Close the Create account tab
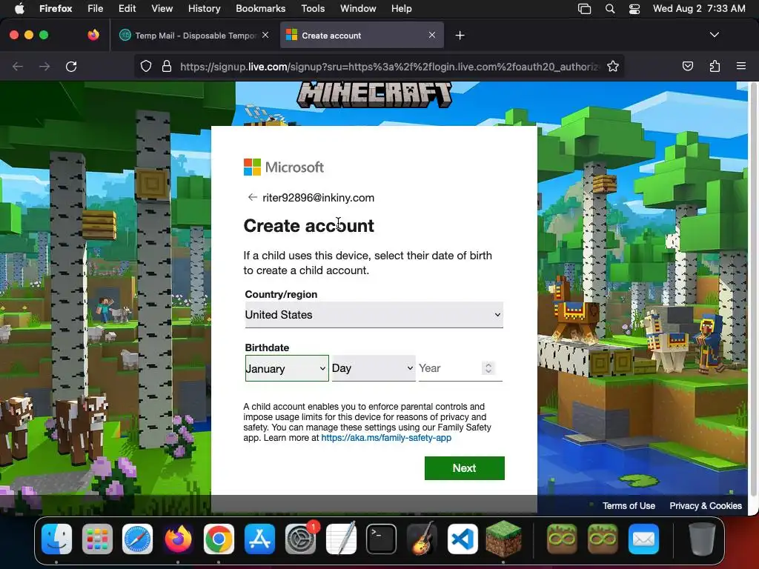The height and width of the screenshot is (569, 759). coord(432,35)
